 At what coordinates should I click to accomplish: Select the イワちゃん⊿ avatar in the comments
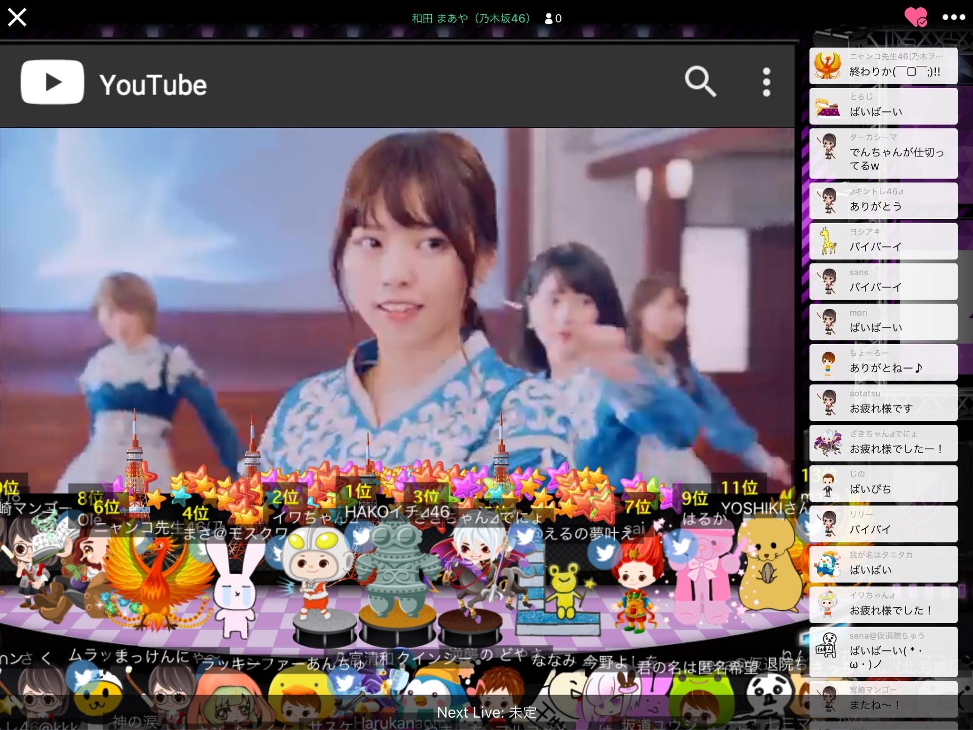828,605
